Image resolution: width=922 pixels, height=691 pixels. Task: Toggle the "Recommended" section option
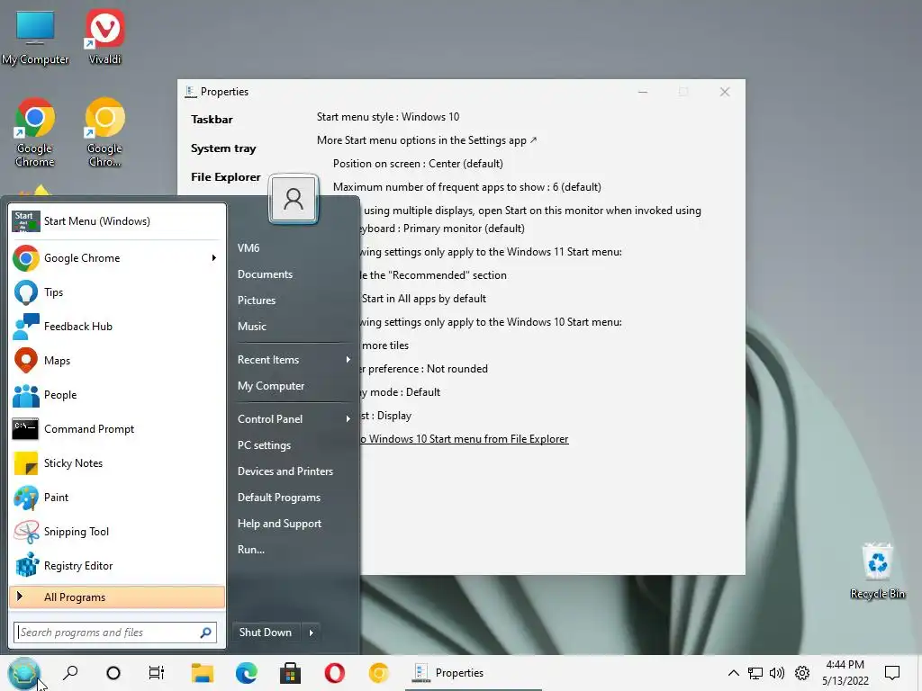pos(433,275)
